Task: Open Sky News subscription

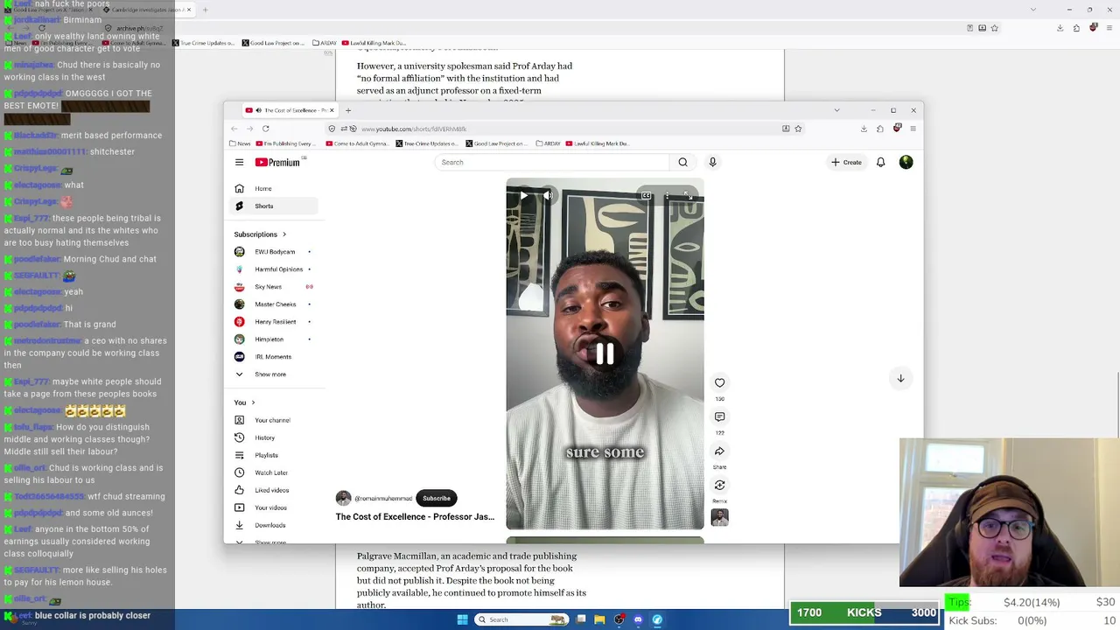Action: coord(273,287)
